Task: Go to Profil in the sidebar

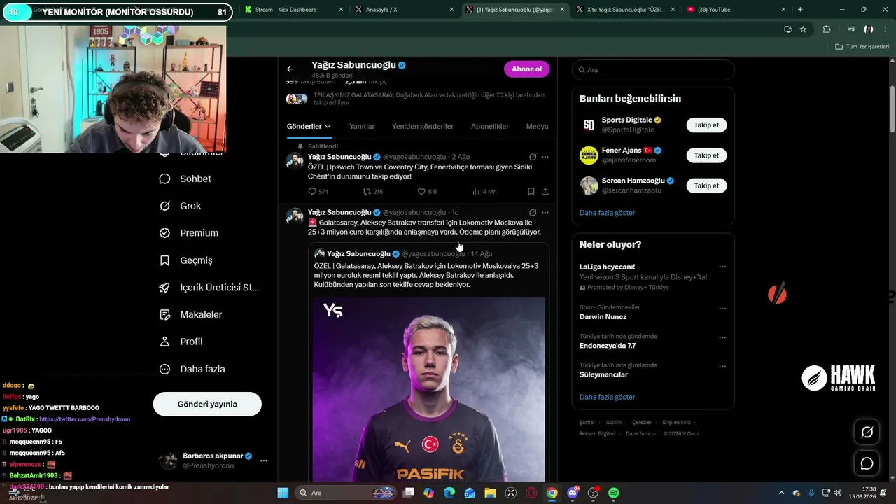Action: coord(181,342)
